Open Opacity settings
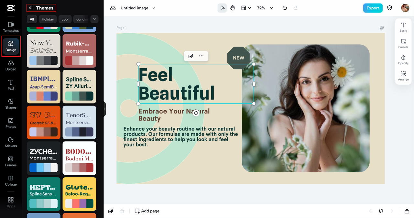 [x=403, y=60]
